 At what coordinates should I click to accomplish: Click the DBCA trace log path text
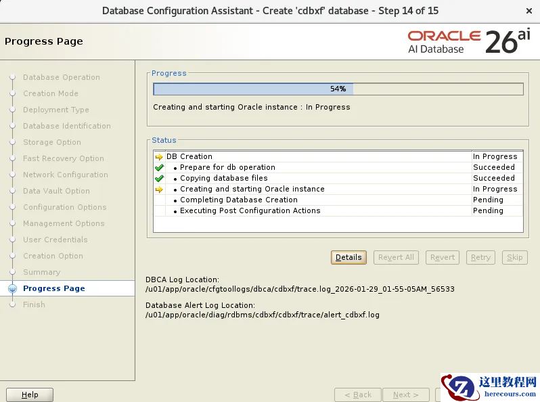tap(300, 289)
